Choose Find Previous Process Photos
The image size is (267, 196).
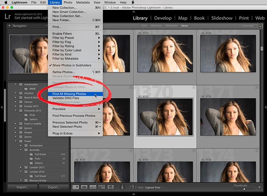75,116
